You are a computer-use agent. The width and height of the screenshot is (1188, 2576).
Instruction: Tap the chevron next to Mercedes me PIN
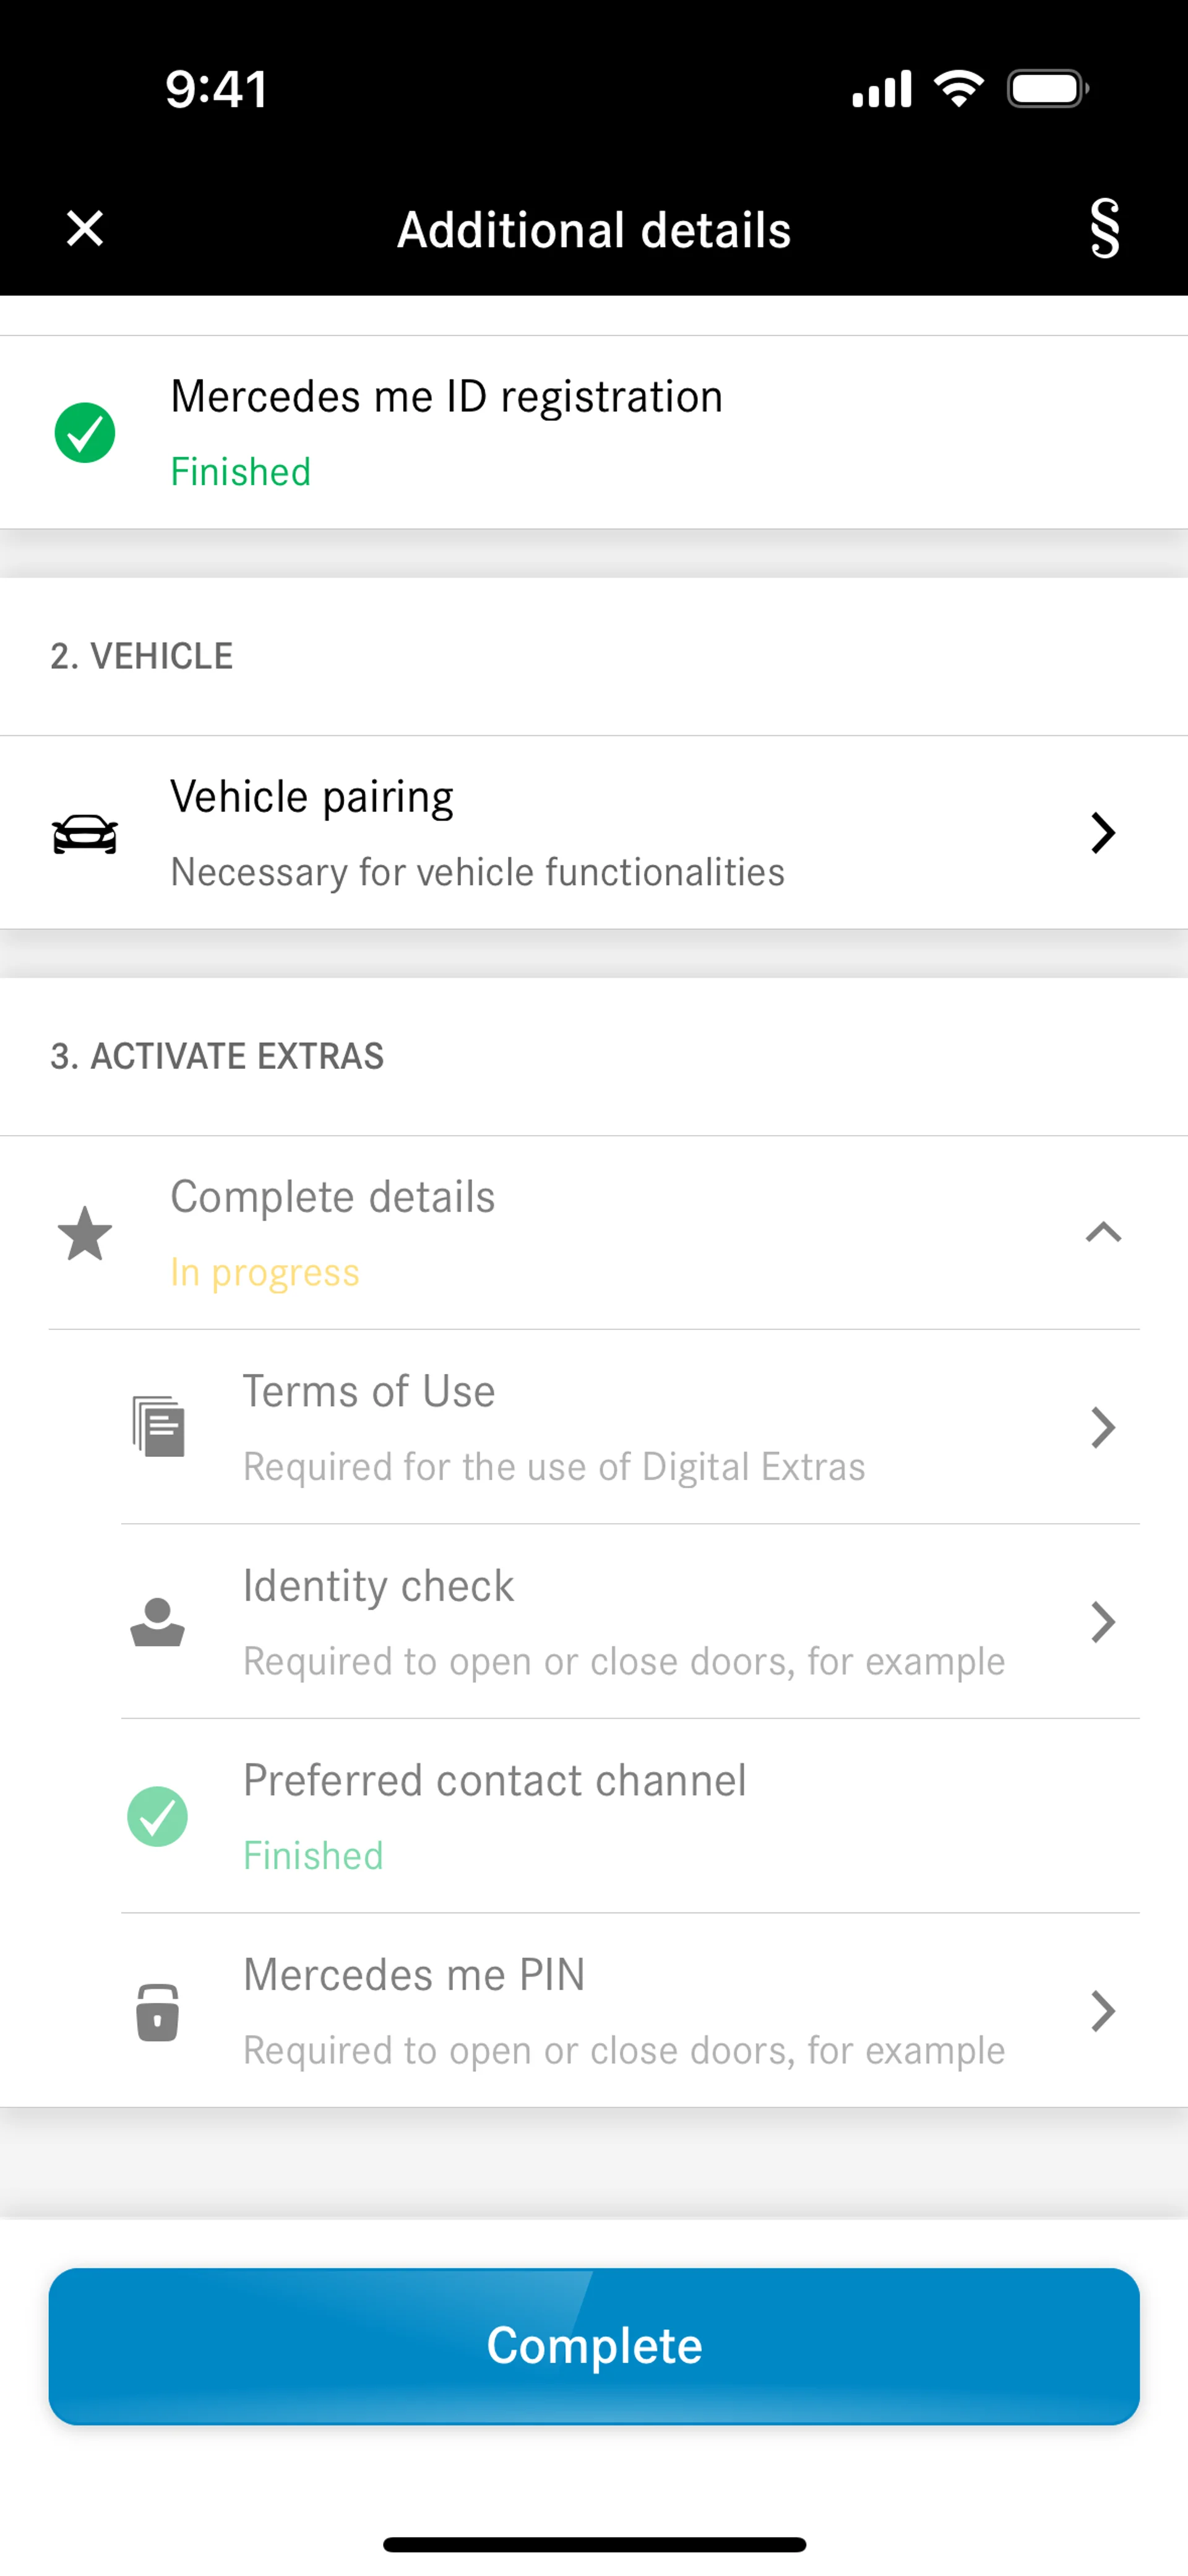(1103, 2011)
